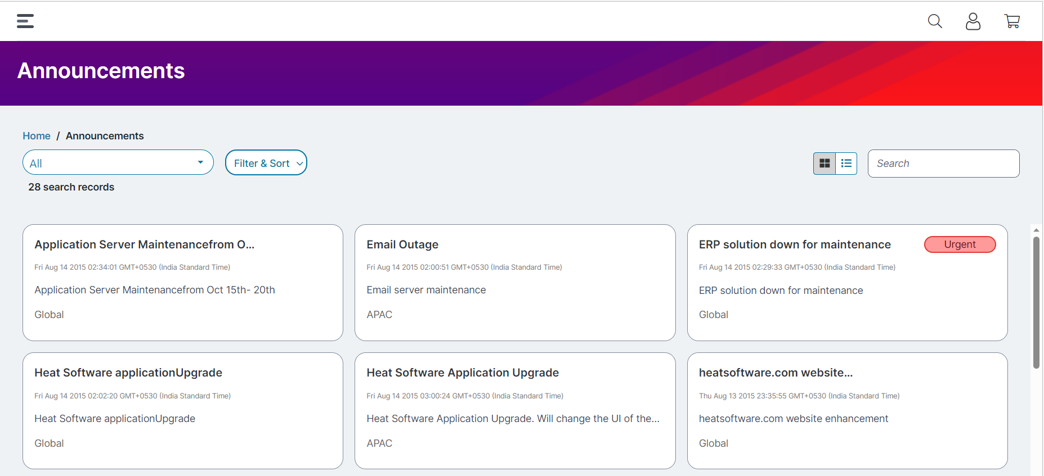
Task: Open ERP solution down for maintenance title
Action: coord(795,244)
